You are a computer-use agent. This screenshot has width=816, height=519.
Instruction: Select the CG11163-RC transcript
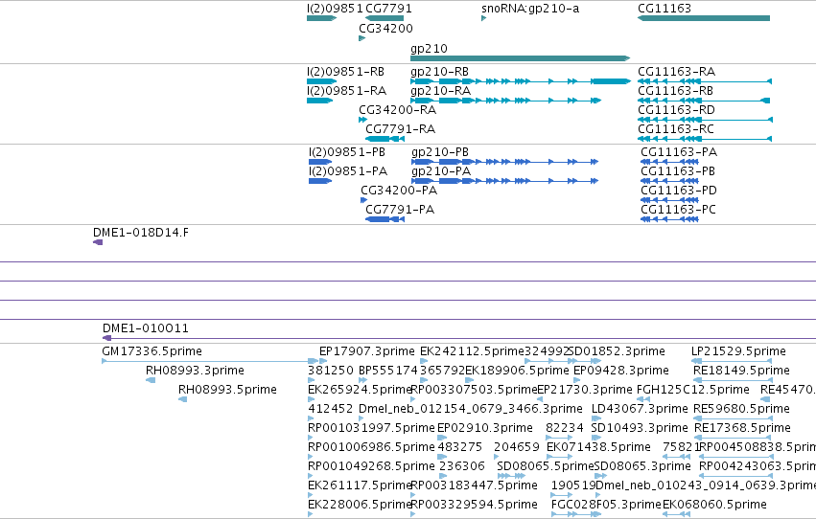pyautogui.click(x=705, y=139)
